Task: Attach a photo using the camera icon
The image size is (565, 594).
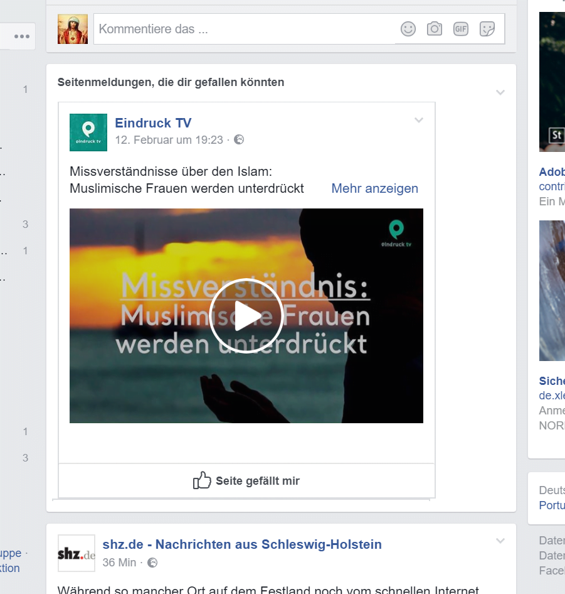Action: pyautogui.click(x=435, y=29)
